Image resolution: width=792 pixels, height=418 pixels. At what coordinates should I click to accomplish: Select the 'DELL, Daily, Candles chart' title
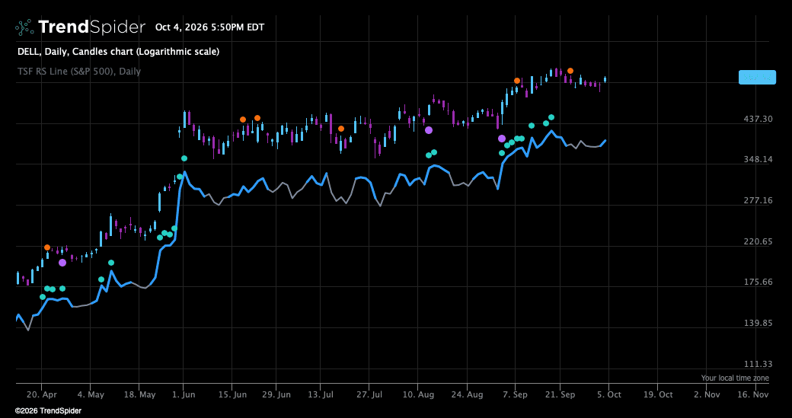tap(119, 52)
